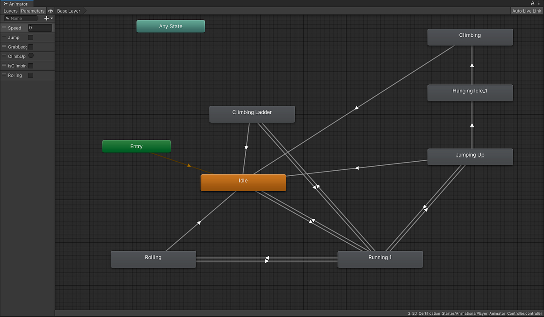Toggle the parameter preview eye icon

point(50,10)
